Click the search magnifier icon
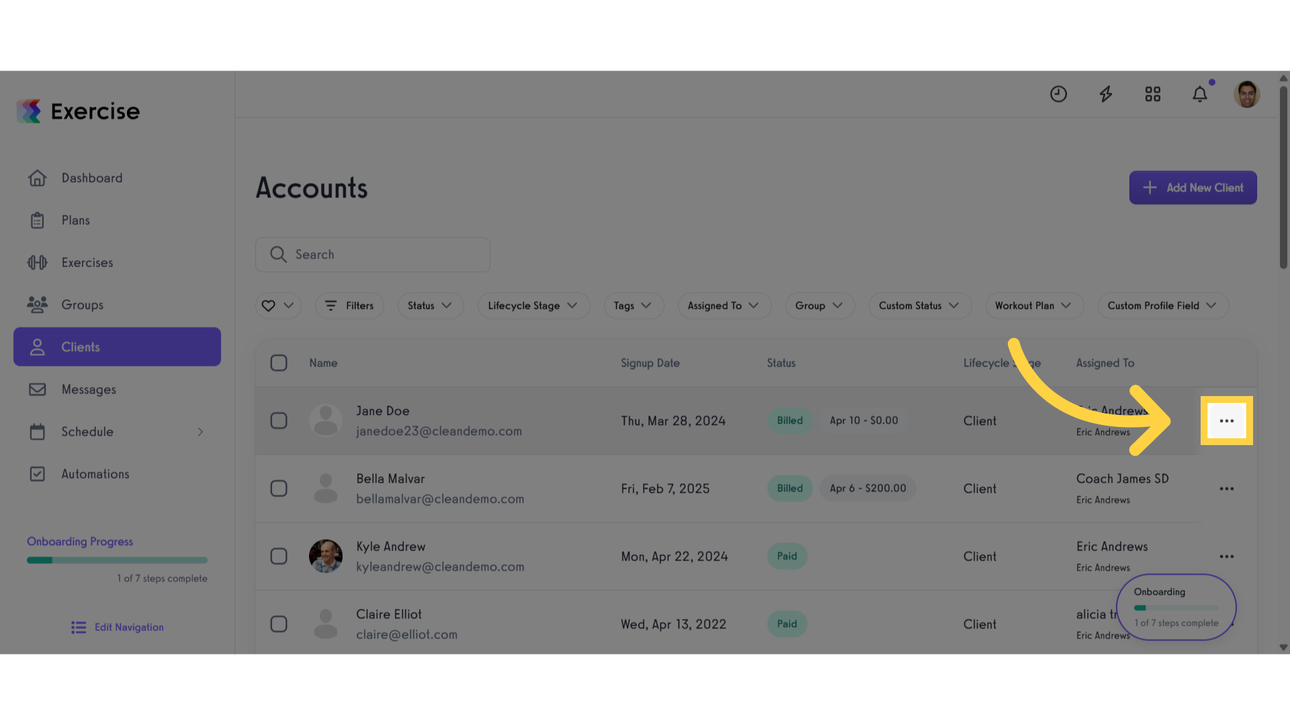Screen dimensions: 1290x725 (278, 254)
